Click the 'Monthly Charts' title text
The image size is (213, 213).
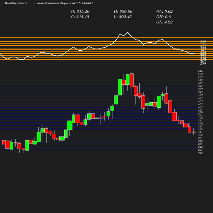click(15, 3)
